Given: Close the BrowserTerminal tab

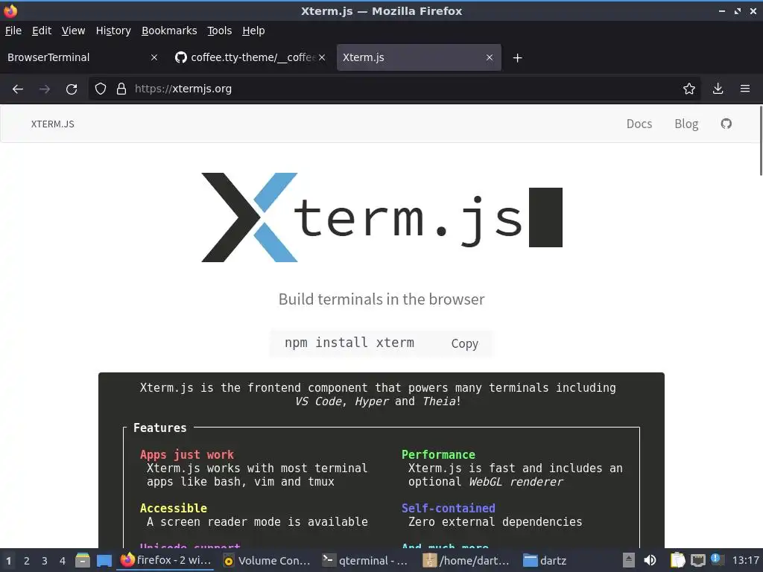Looking at the screenshot, I should tap(154, 57).
